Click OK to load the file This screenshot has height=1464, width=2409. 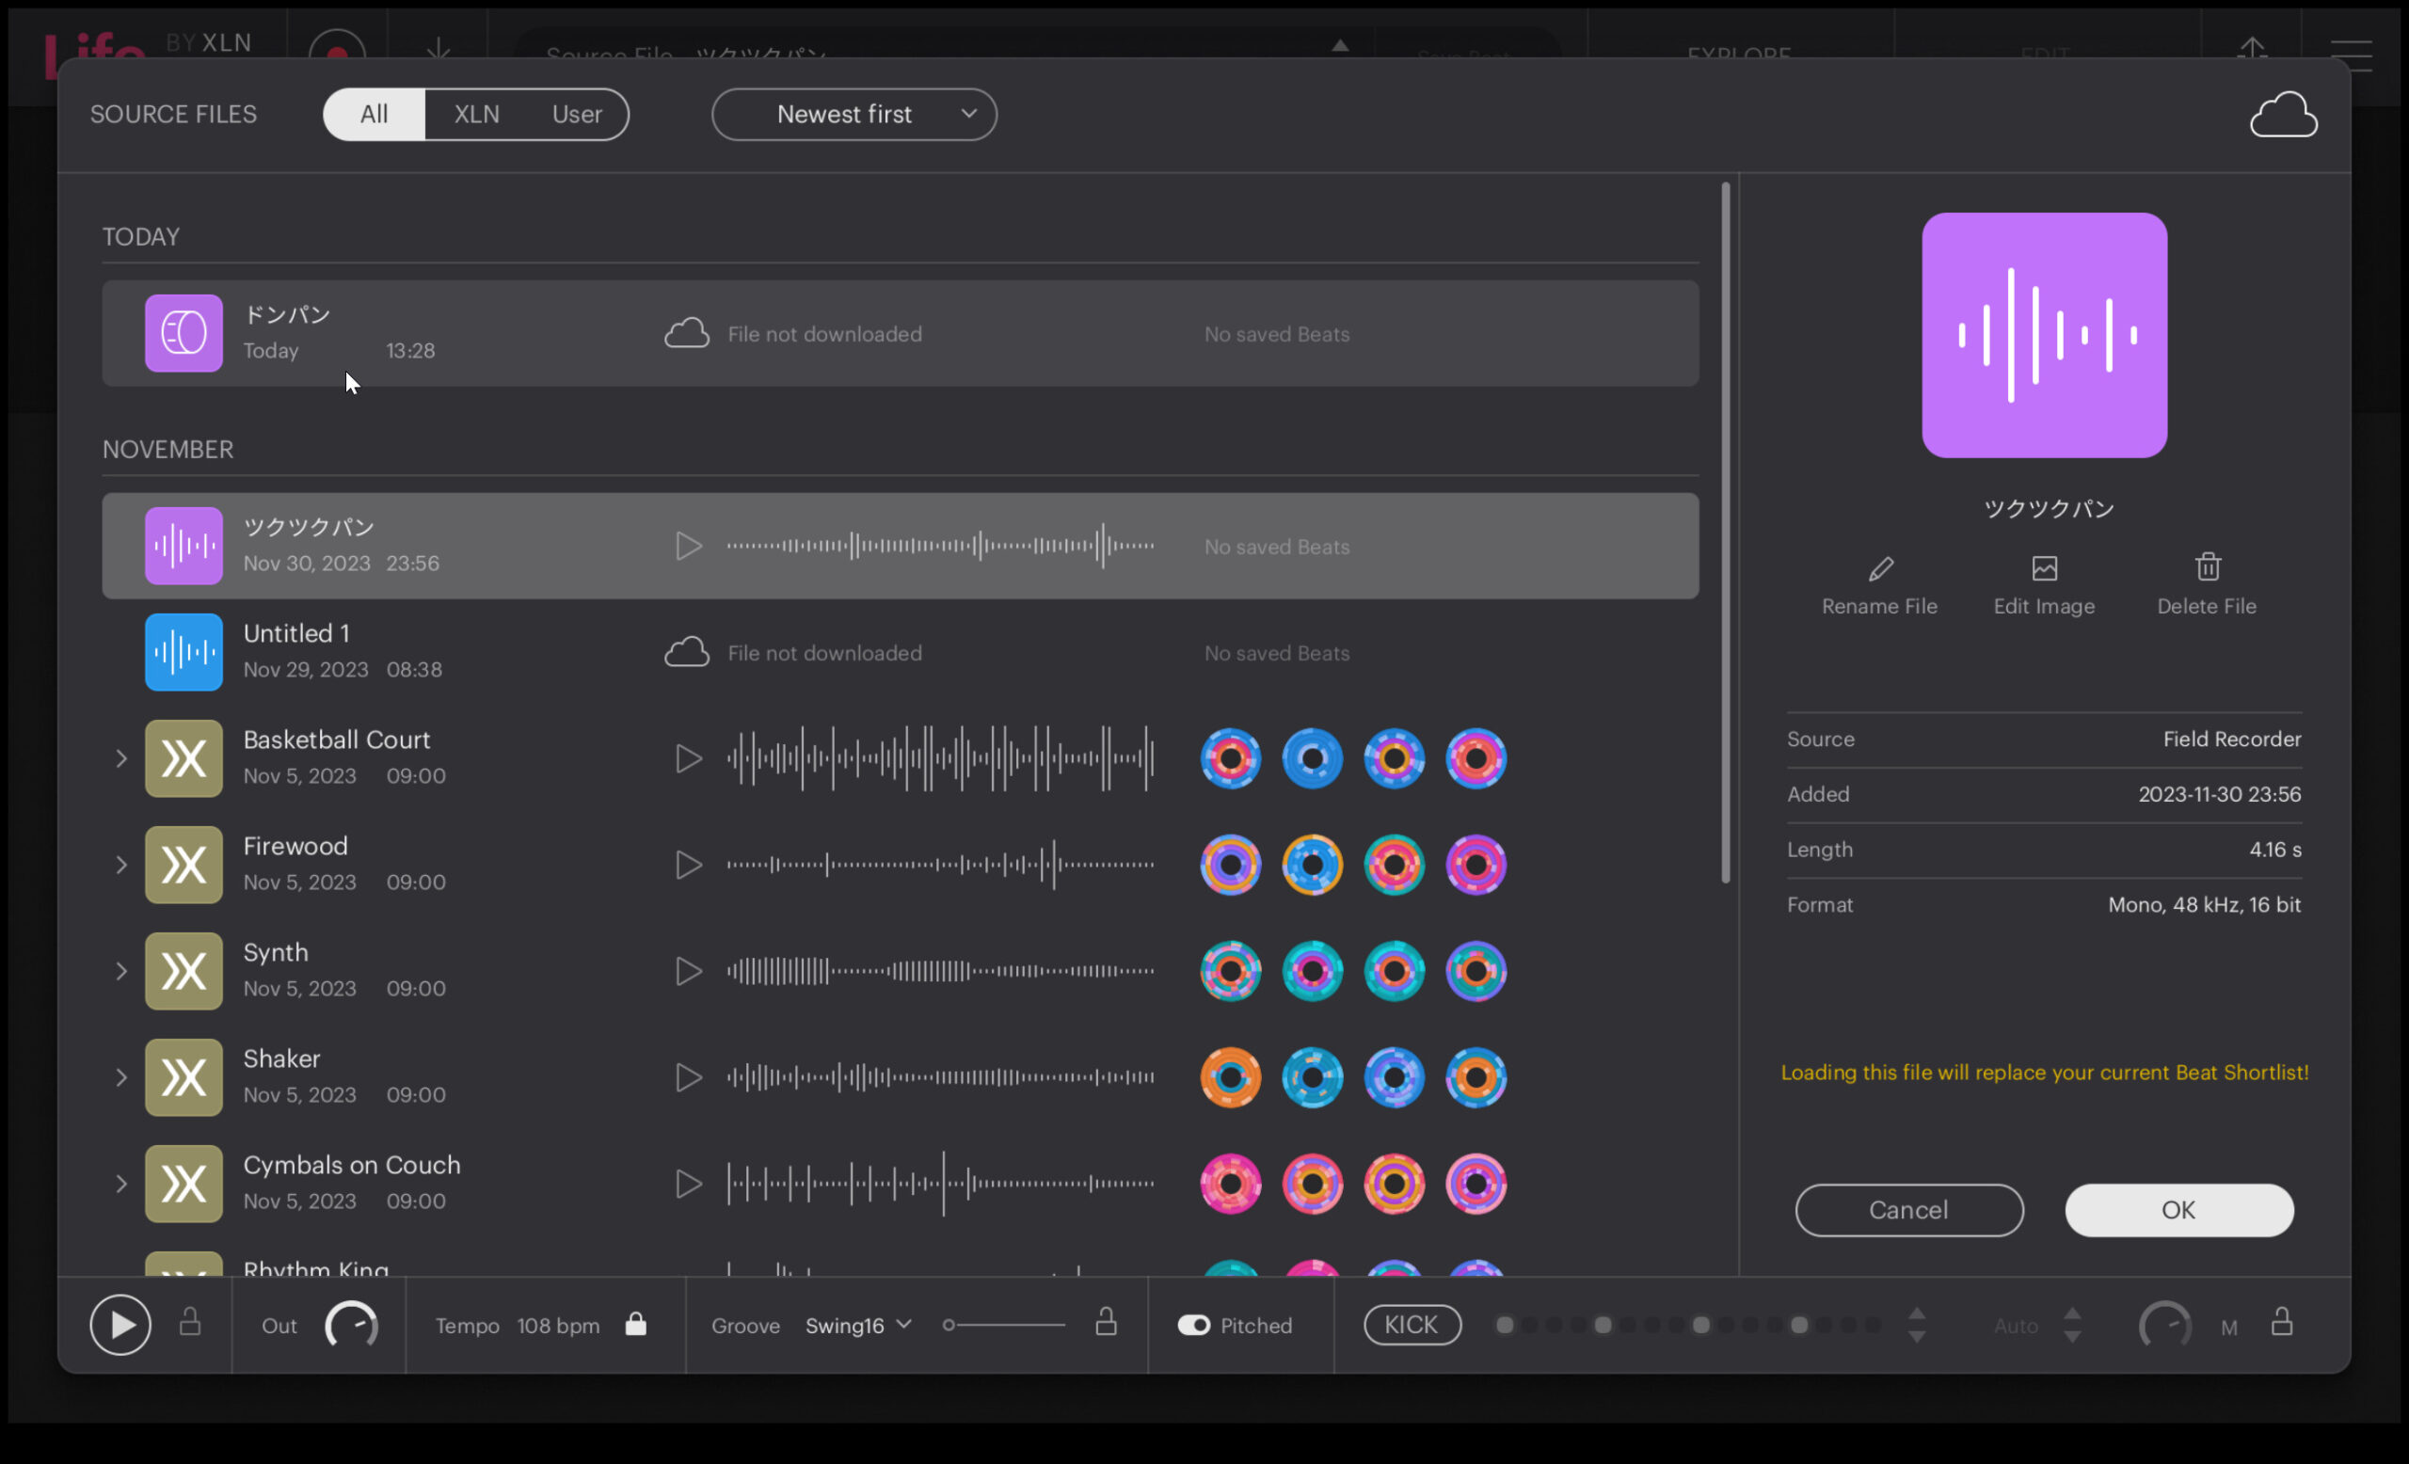[x=2178, y=1210]
